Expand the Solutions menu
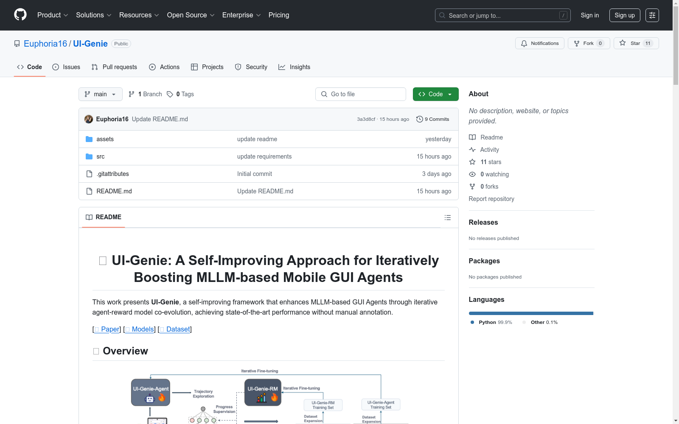The image size is (679, 424). click(94, 15)
